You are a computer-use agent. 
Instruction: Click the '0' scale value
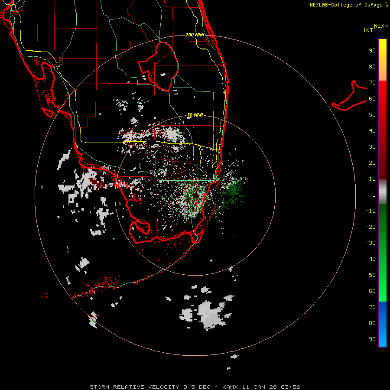[374, 195]
